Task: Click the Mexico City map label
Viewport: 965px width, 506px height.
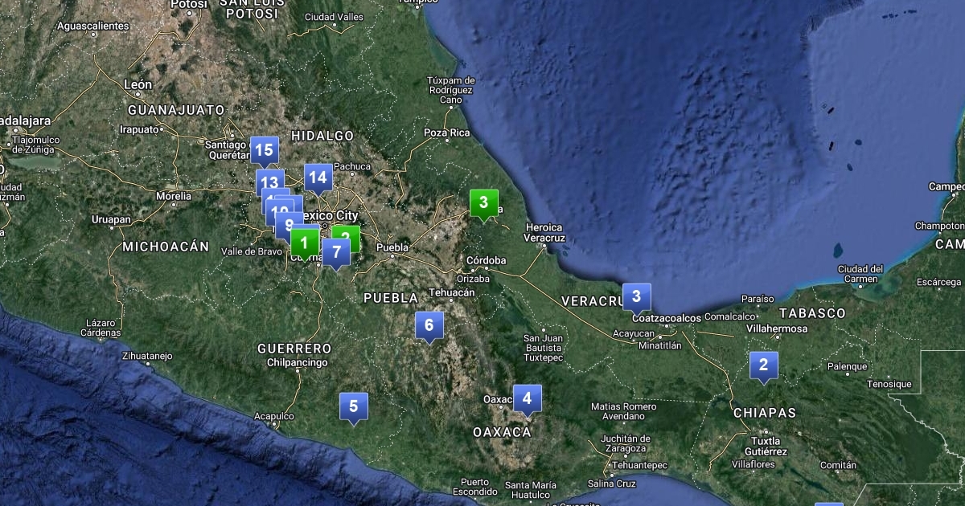Action: [x=331, y=216]
